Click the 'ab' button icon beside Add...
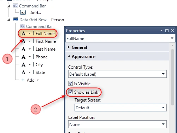This screenshot has width=177, height=133. (23, 12)
